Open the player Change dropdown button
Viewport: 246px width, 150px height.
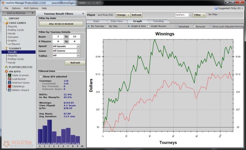pyautogui.click(x=123, y=15)
